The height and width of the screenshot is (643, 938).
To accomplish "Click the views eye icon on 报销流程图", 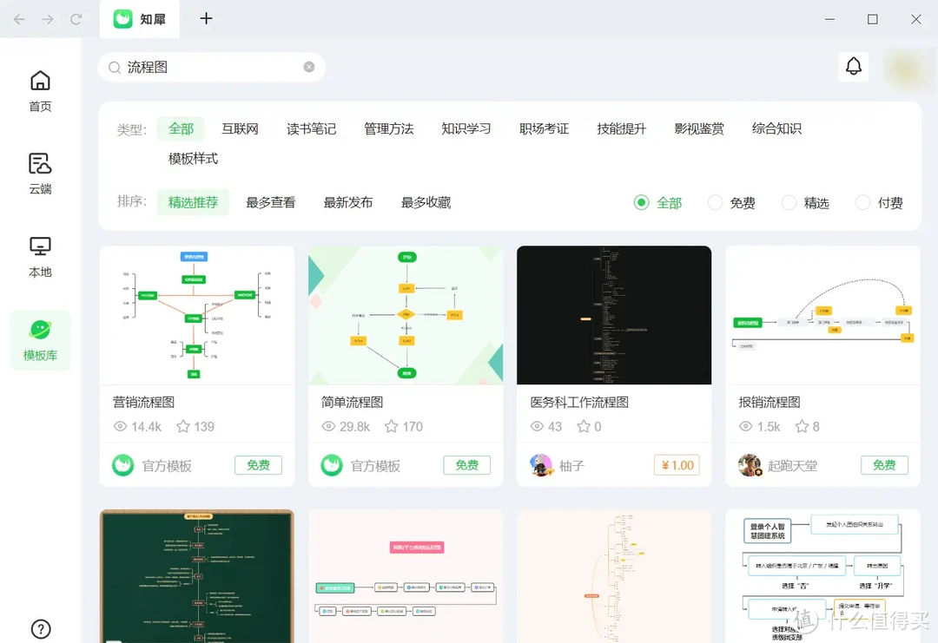I will coord(745,426).
